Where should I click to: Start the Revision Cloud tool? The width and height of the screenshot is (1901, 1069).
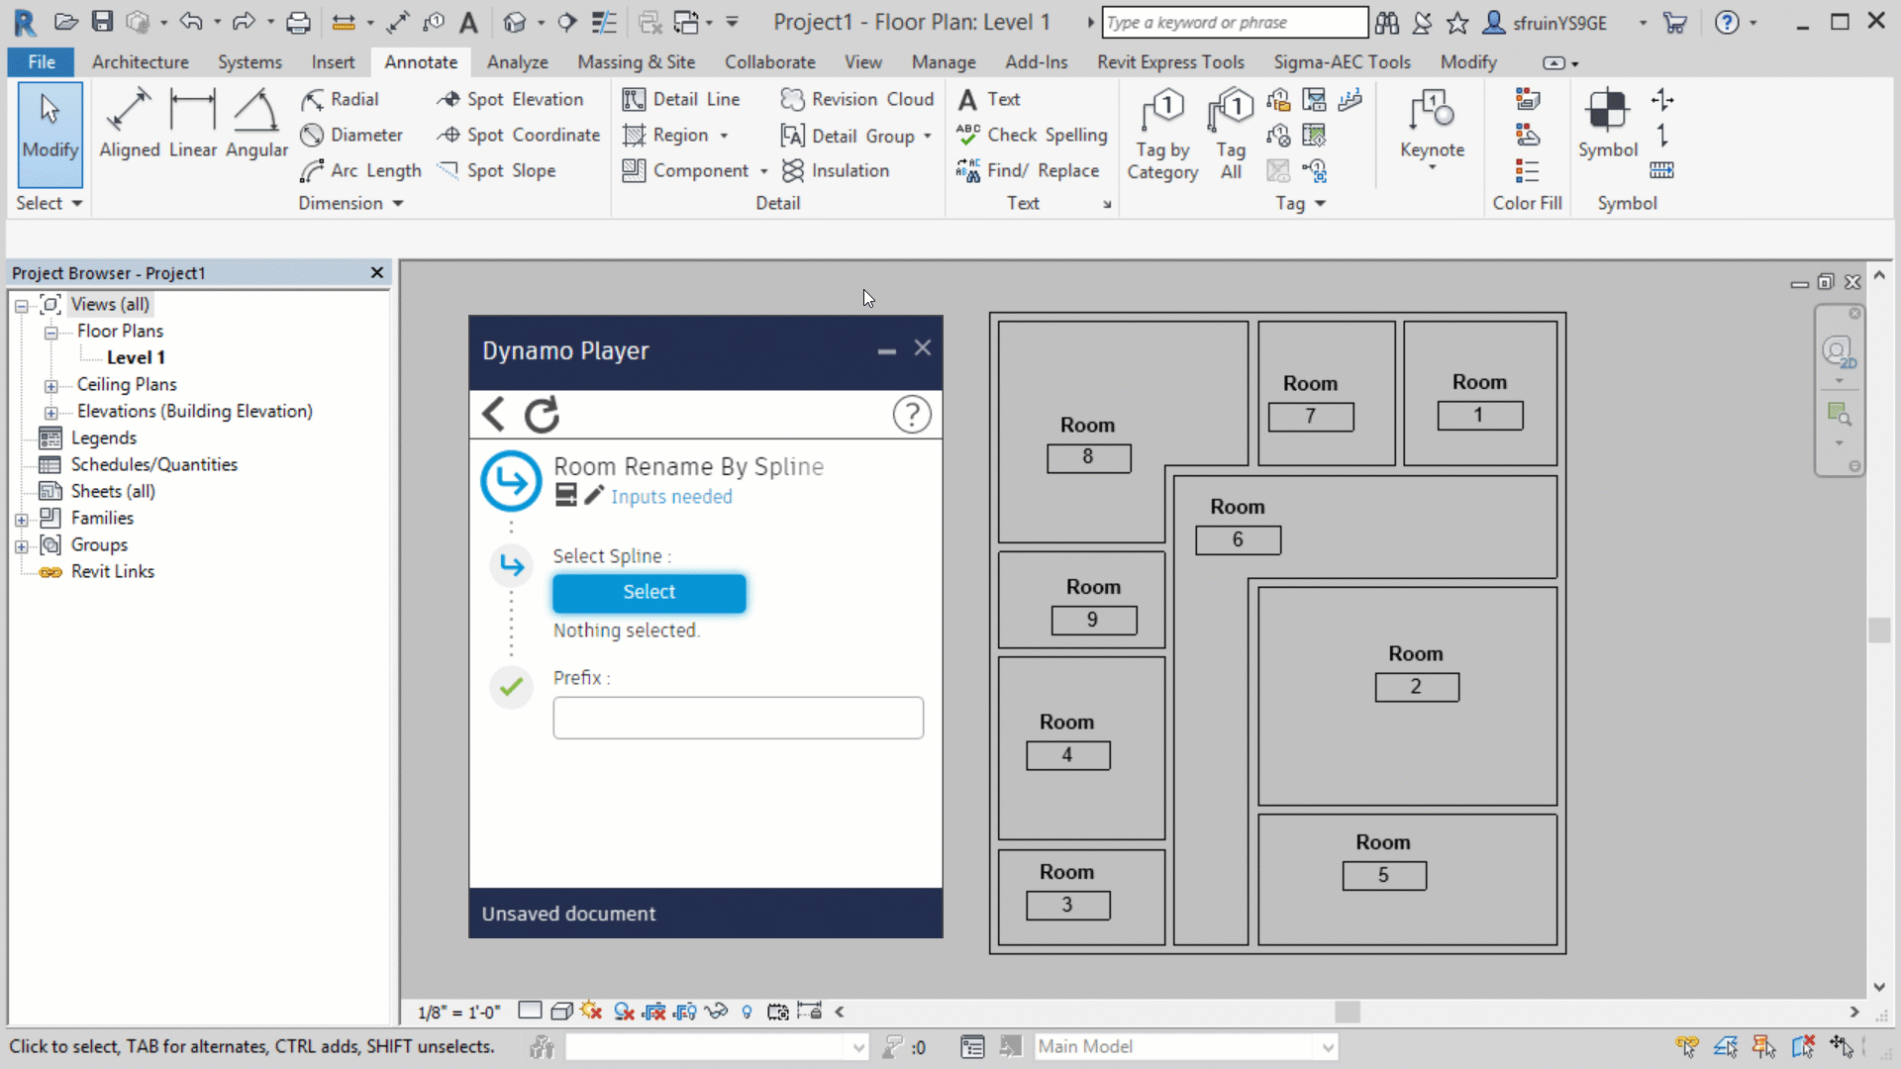pyautogui.click(x=857, y=99)
